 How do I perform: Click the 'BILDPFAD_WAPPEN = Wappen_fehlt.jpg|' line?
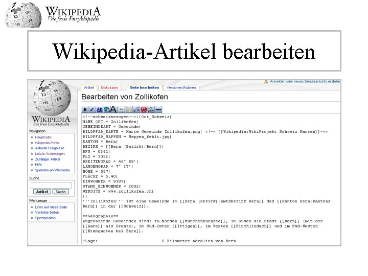click(127, 136)
